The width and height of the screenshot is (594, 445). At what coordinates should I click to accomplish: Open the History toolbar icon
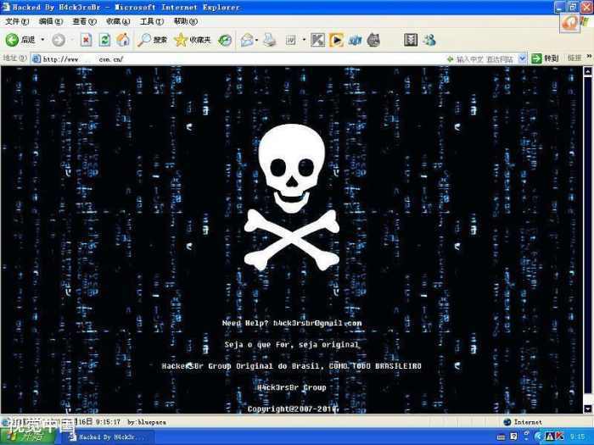225,40
